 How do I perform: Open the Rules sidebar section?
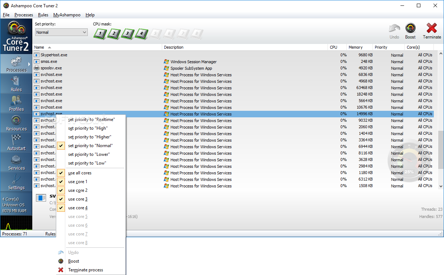tap(16, 84)
